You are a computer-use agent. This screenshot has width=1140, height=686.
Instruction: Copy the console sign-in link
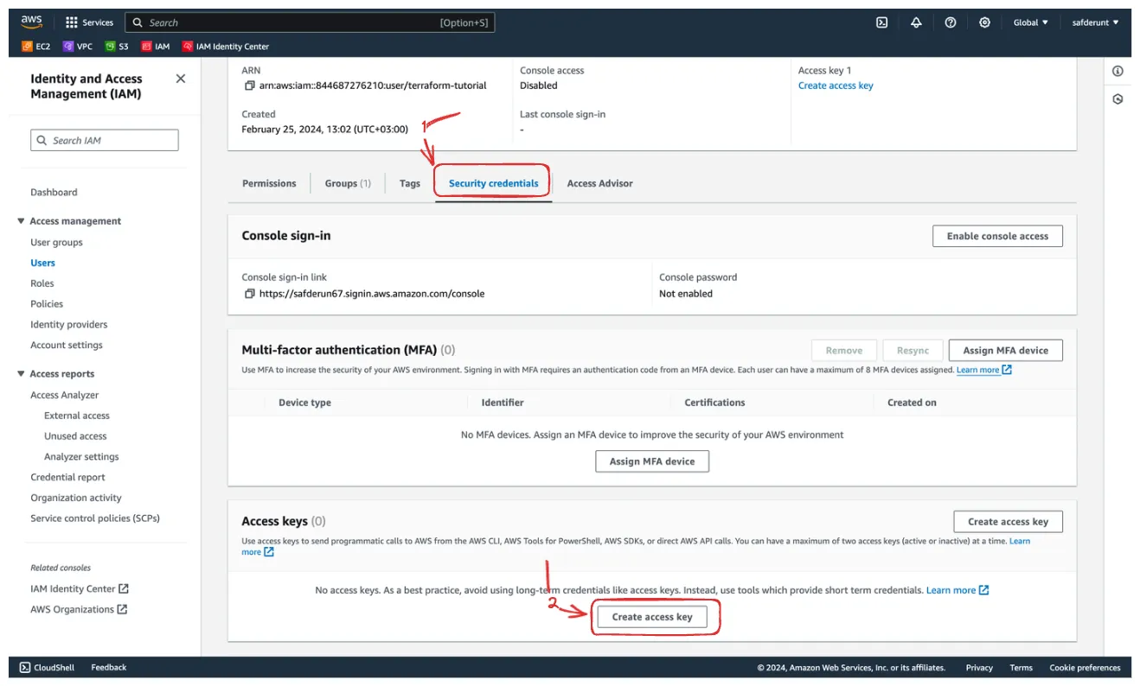[x=250, y=294]
